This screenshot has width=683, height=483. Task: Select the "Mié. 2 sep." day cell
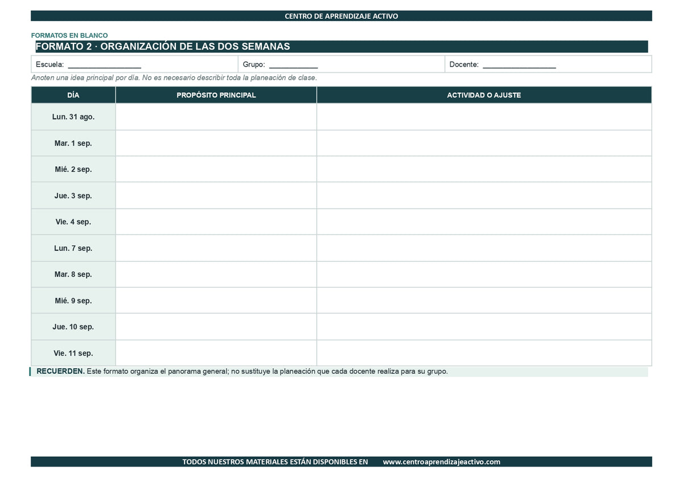(x=73, y=170)
